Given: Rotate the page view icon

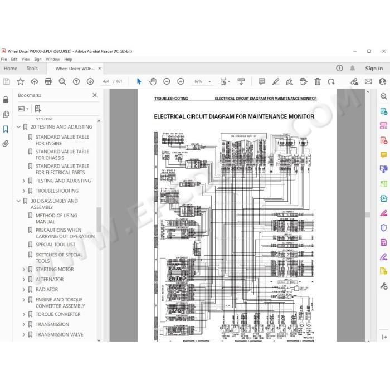Looking at the screenshot, I should [x=331, y=81].
